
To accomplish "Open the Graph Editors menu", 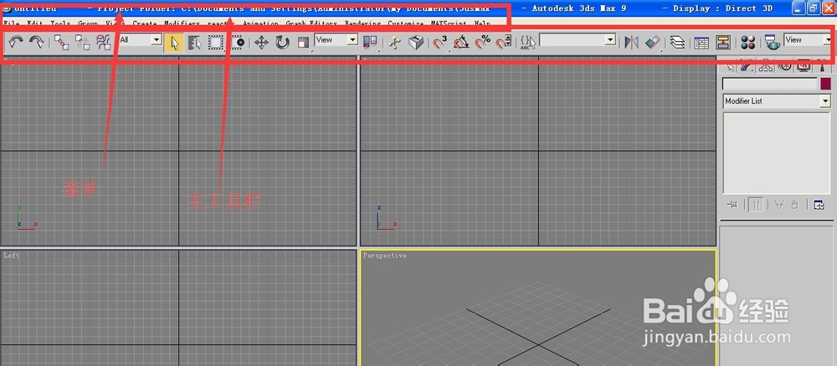I will (311, 24).
